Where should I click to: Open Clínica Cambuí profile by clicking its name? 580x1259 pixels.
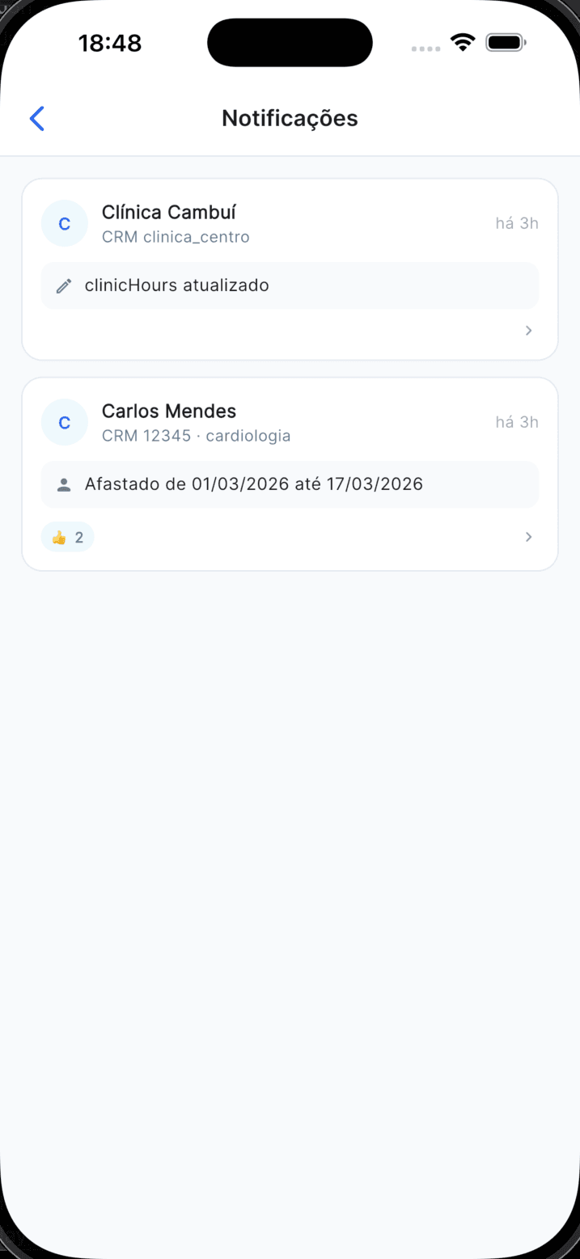[168, 212]
